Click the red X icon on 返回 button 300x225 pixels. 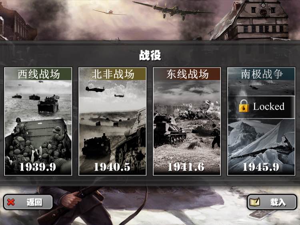tap(11, 202)
